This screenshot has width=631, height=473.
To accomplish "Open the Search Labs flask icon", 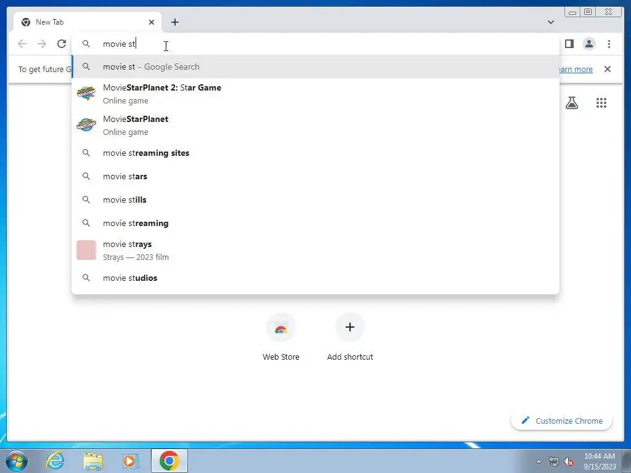I will coord(571,103).
